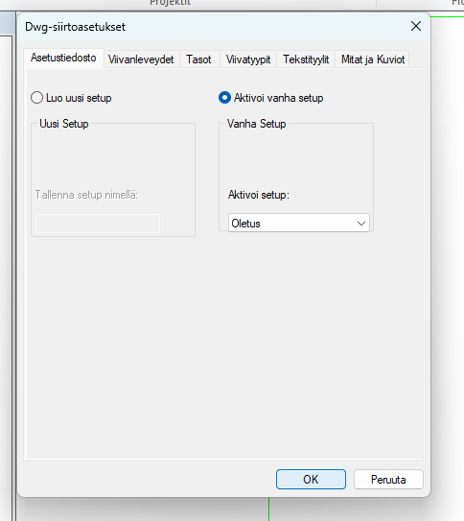Show the Mitat ja Kuviot tab

coord(373,59)
